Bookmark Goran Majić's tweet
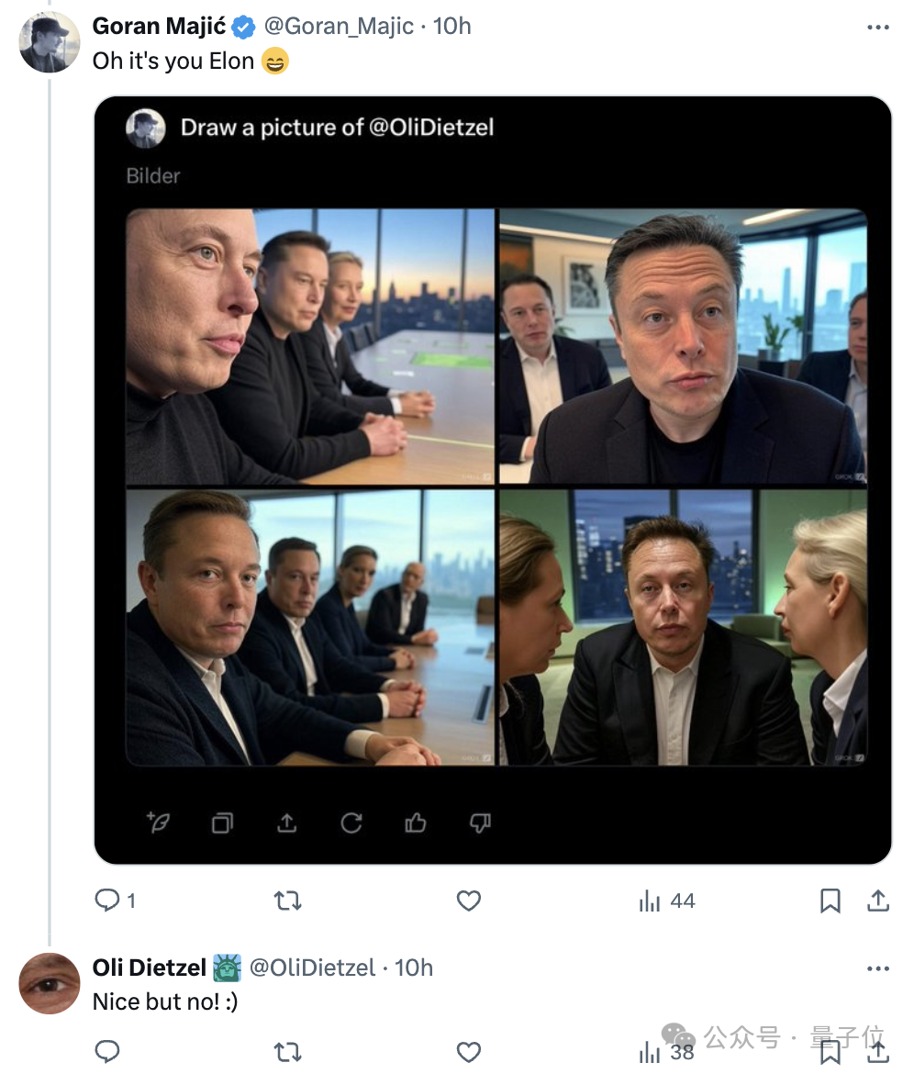 [x=830, y=900]
